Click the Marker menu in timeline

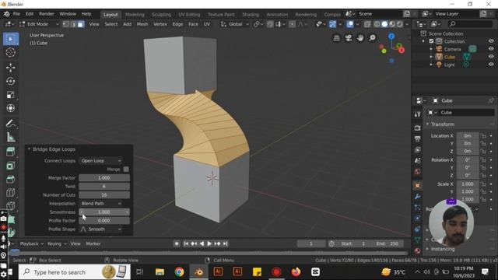(93, 243)
